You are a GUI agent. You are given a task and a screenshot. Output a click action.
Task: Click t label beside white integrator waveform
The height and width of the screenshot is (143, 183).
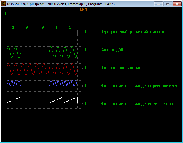coord(86,104)
